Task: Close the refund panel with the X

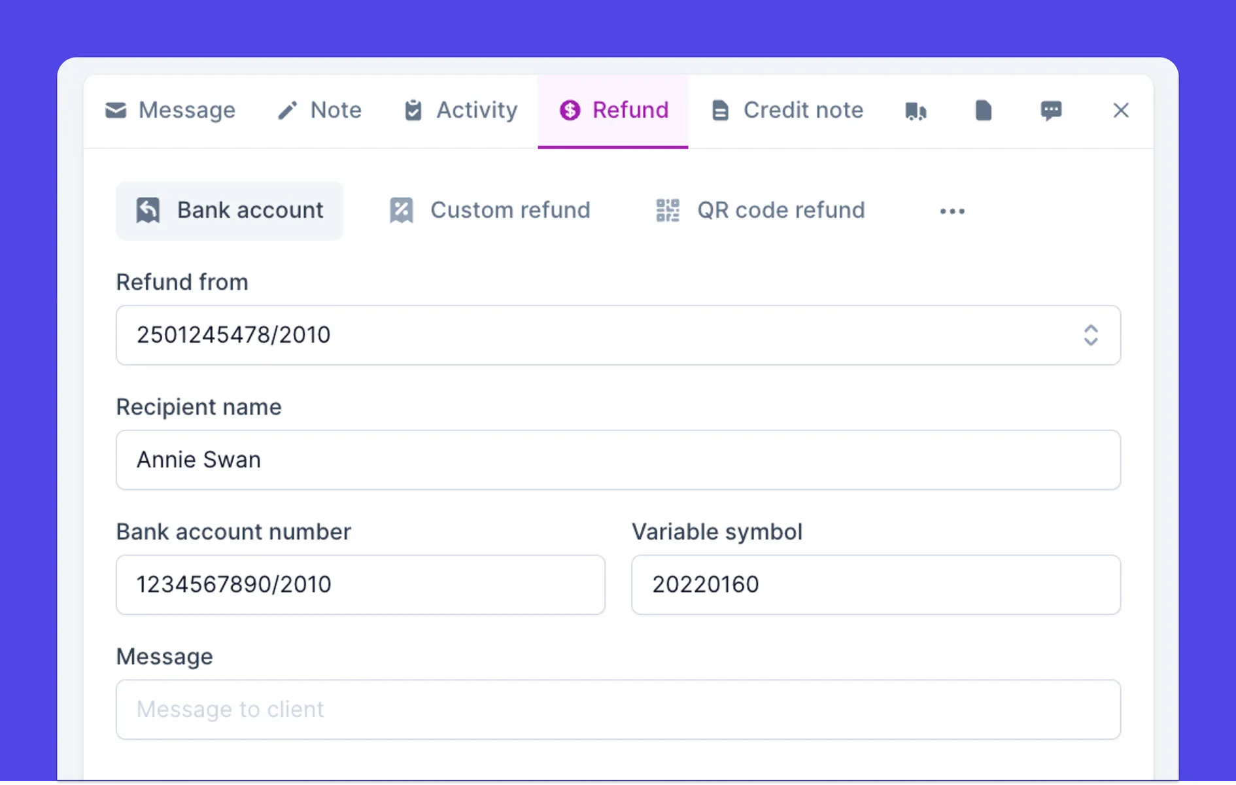Action: (x=1121, y=110)
